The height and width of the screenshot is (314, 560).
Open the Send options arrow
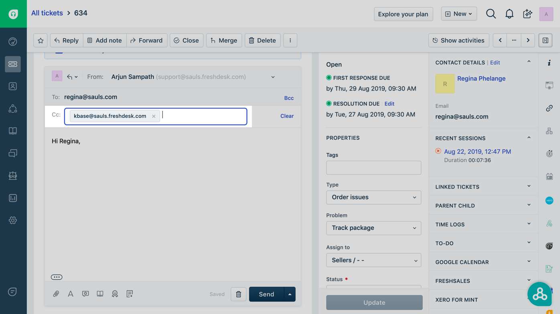tap(290, 294)
